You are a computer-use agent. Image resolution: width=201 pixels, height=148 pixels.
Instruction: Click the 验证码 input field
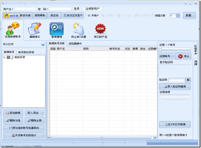pyautogui.click(x=177, y=80)
